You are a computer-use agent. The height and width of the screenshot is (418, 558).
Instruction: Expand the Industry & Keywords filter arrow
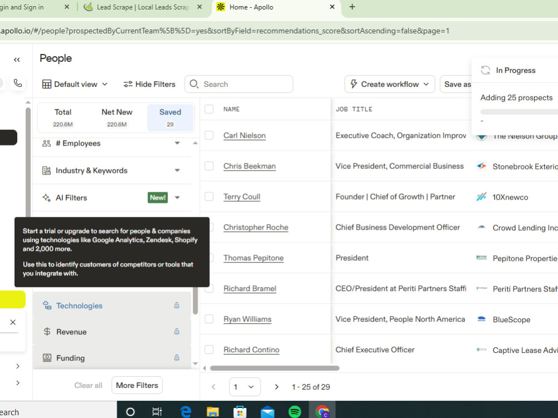177,170
